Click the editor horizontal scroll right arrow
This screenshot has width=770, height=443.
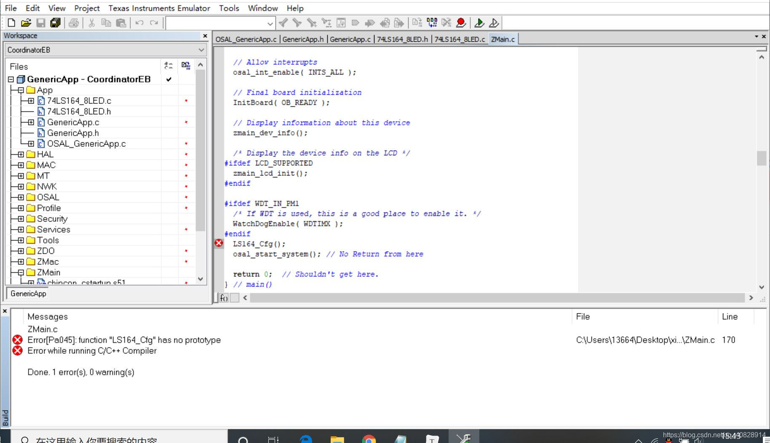point(751,298)
